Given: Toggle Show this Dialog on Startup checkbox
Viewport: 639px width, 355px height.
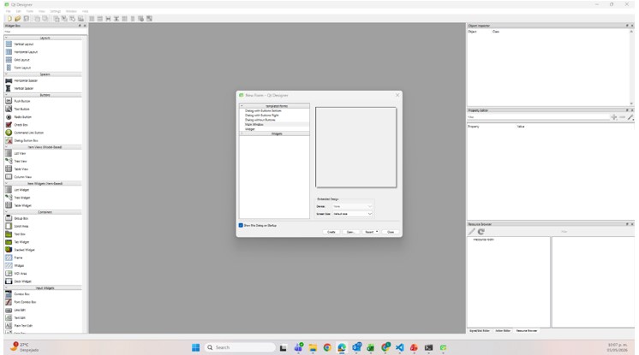Looking at the screenshot, I should point(241,225).
